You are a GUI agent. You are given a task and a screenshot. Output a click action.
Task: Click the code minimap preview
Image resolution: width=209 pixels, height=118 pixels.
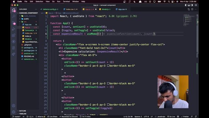[x=189, y=20]
